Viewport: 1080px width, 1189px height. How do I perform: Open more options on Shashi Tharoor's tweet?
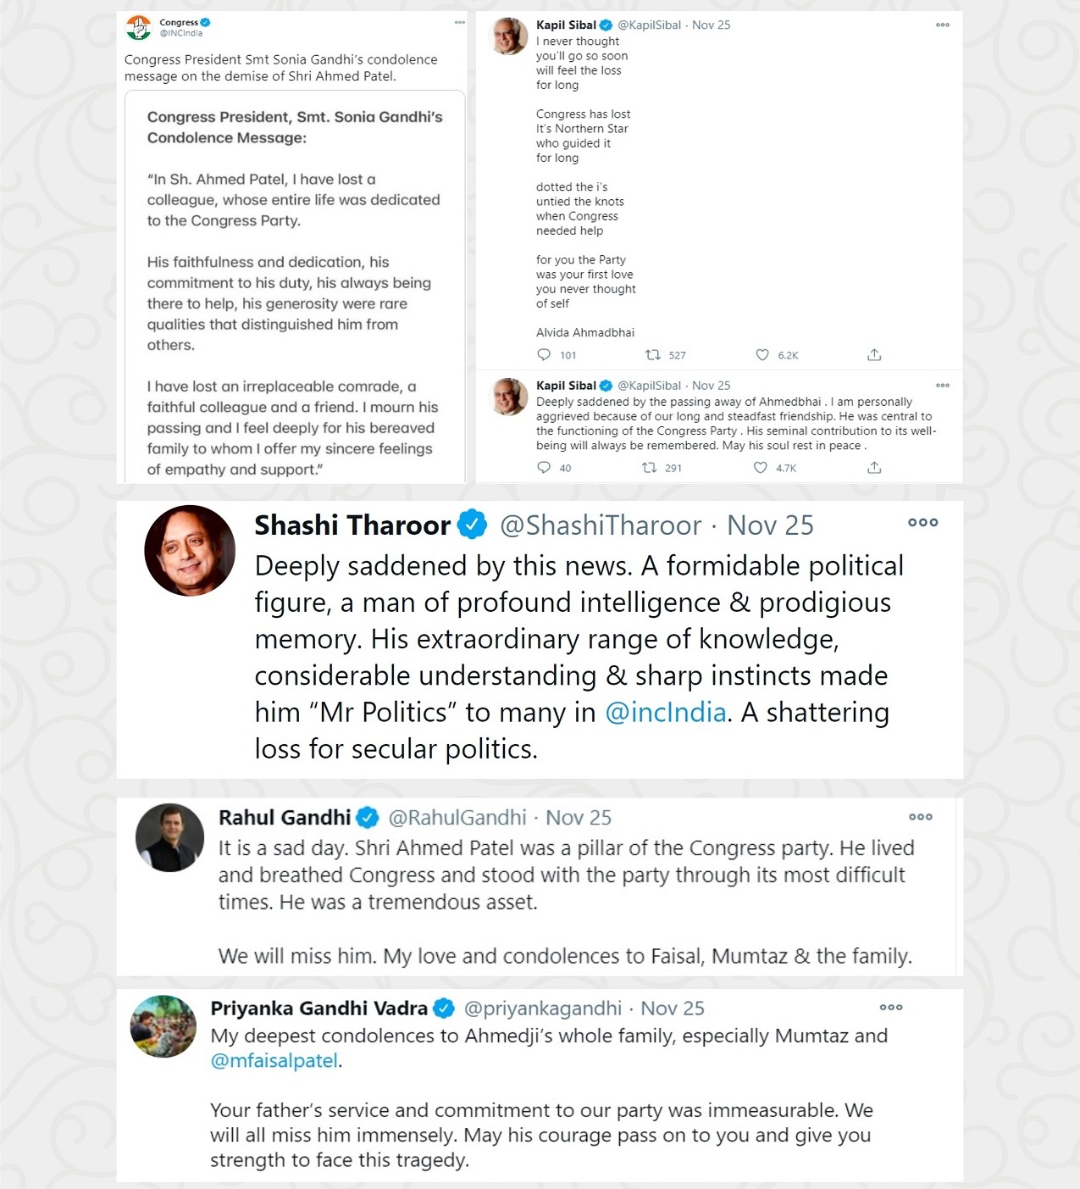coord(922,523)
